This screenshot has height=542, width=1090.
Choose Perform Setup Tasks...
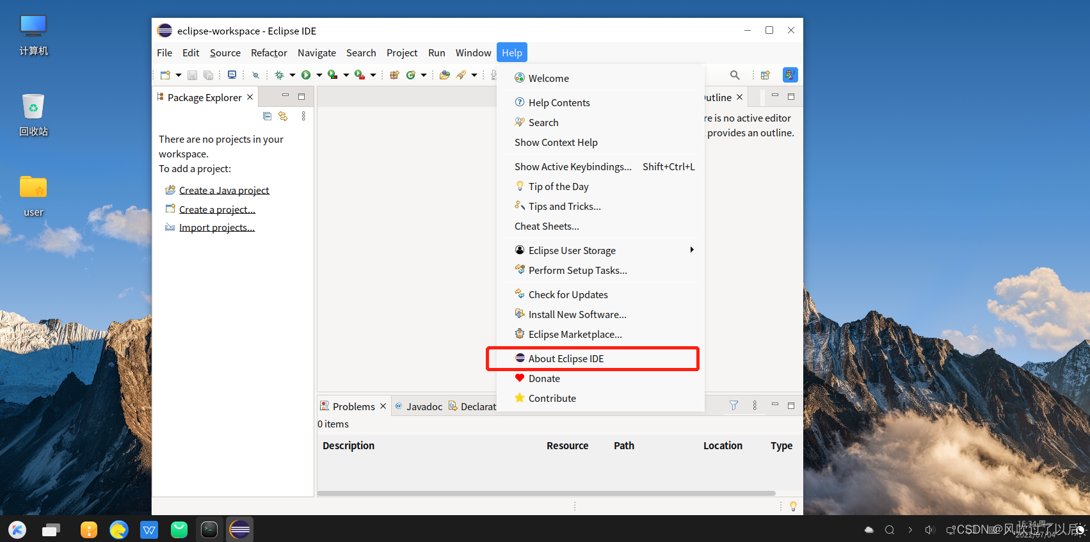pyautogui.click(x=600, y=270)
